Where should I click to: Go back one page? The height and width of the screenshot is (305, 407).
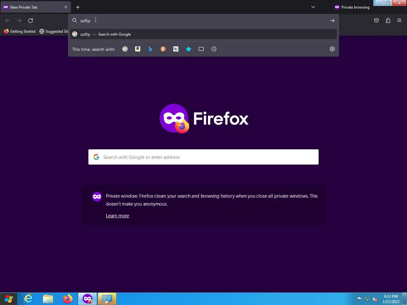click(x=8, y=21)
